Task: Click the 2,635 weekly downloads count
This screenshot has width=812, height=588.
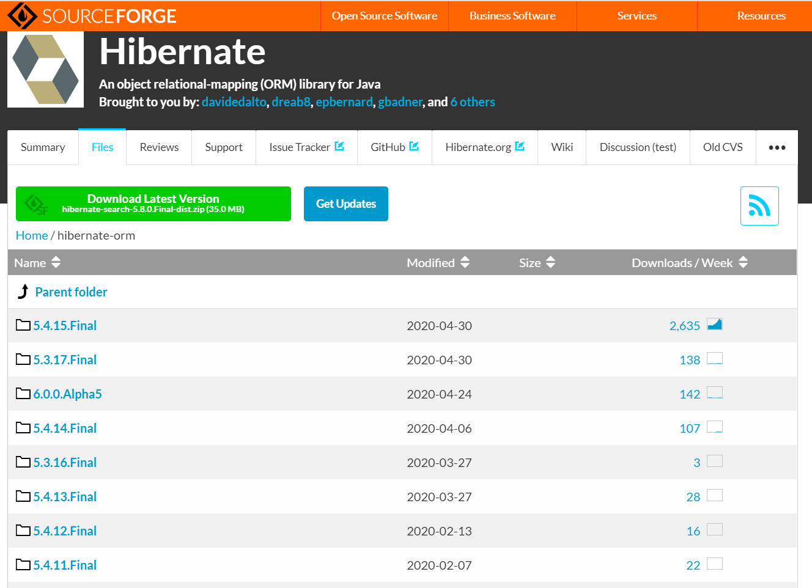Action: coord(685,326)
